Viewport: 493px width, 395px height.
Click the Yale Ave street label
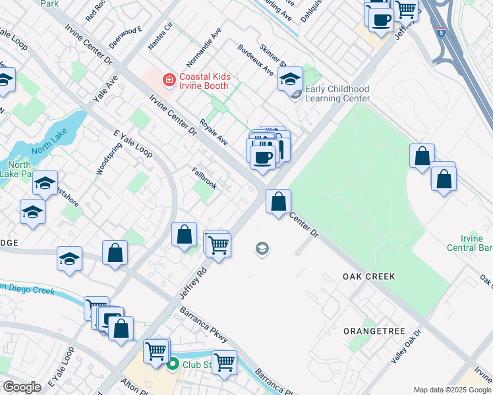pyautogui.click(x=105, y=88)
